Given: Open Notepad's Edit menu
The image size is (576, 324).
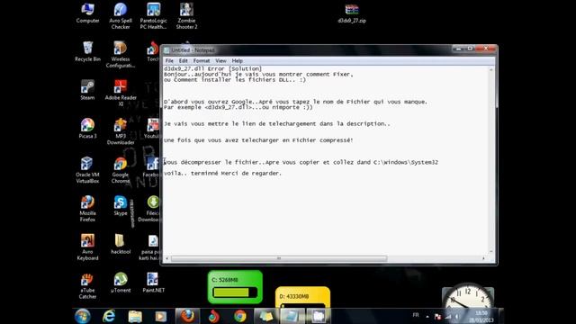Looking at the screenshot, I should pyautogui.click(x=183, y=61).
